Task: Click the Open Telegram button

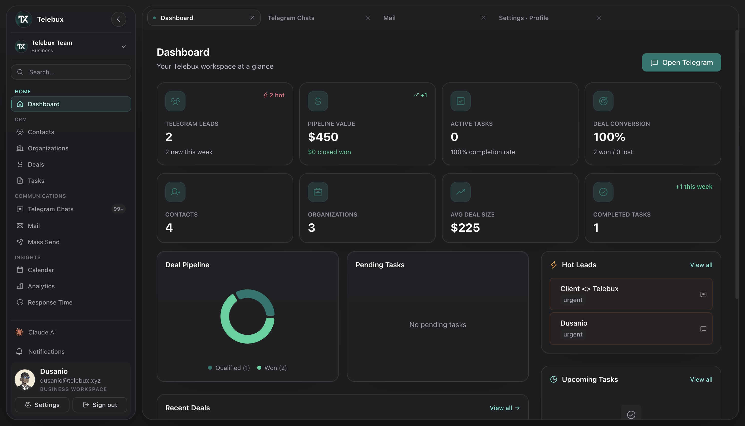Action: pos(682,62)
